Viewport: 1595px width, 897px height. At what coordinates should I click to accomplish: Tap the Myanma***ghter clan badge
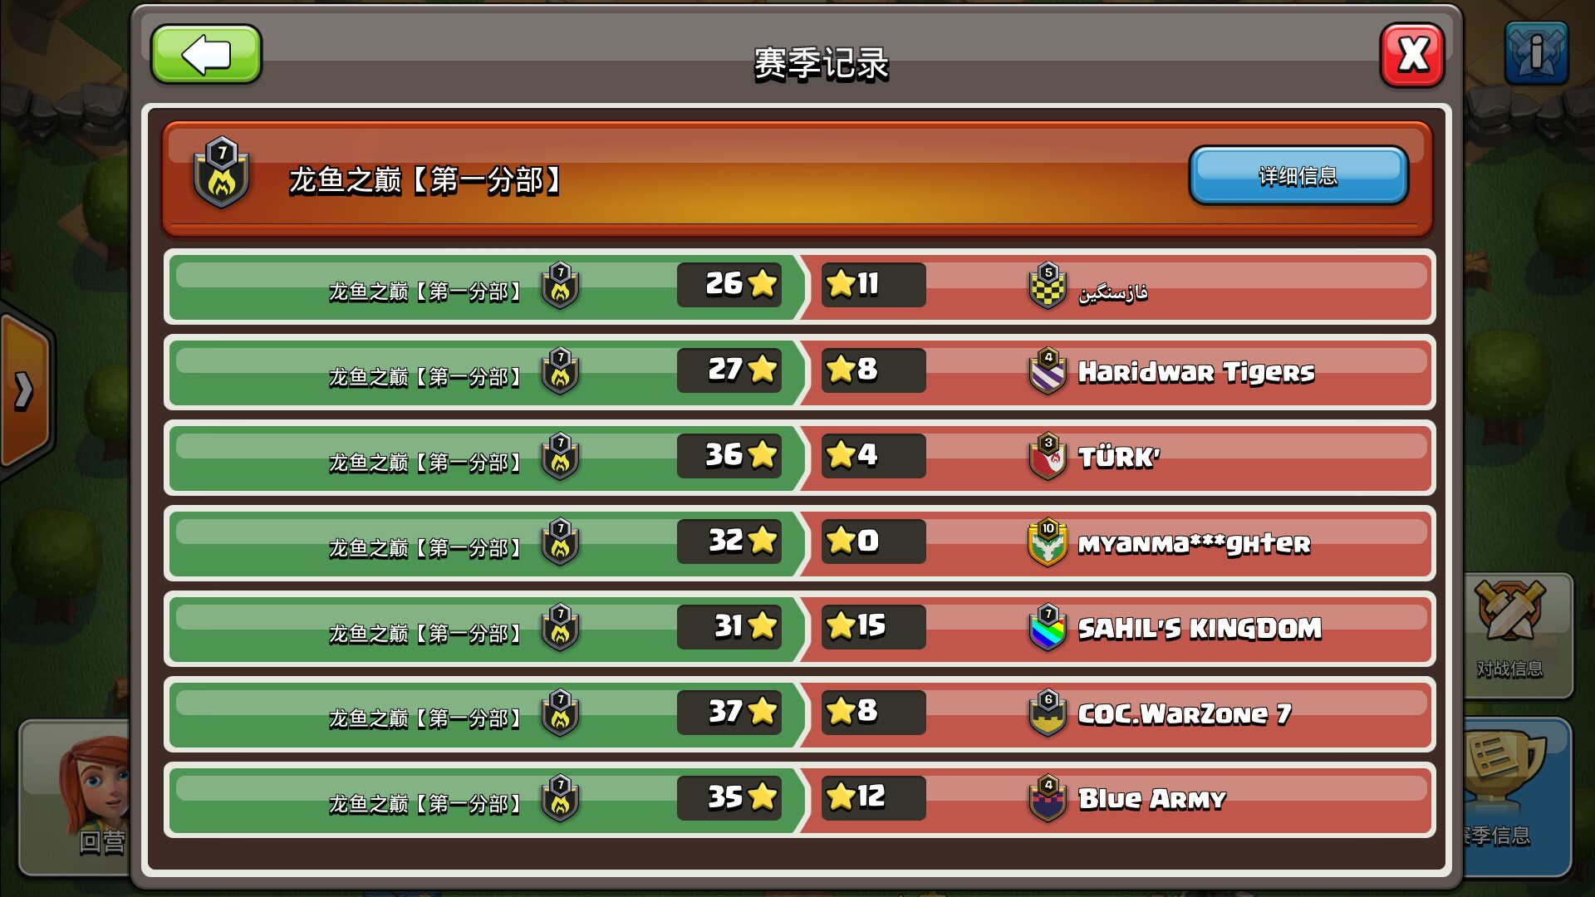click(x=1048, y=542)
